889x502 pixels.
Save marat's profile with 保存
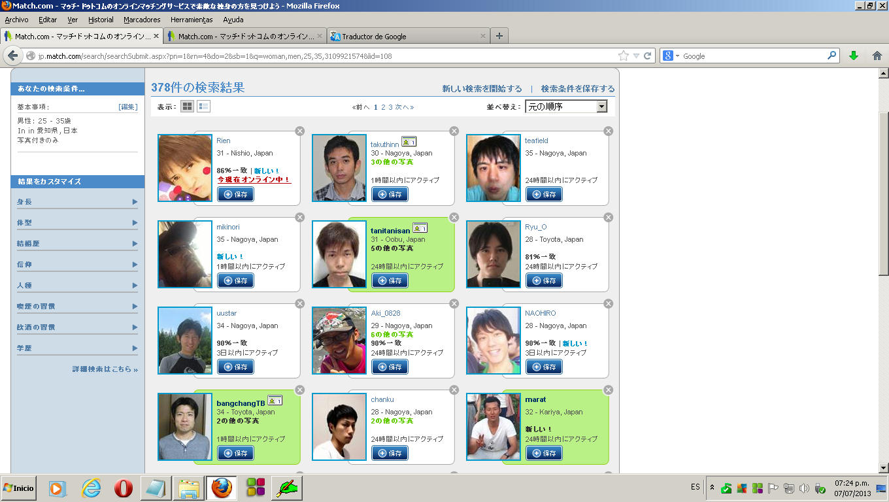[545, 453]
